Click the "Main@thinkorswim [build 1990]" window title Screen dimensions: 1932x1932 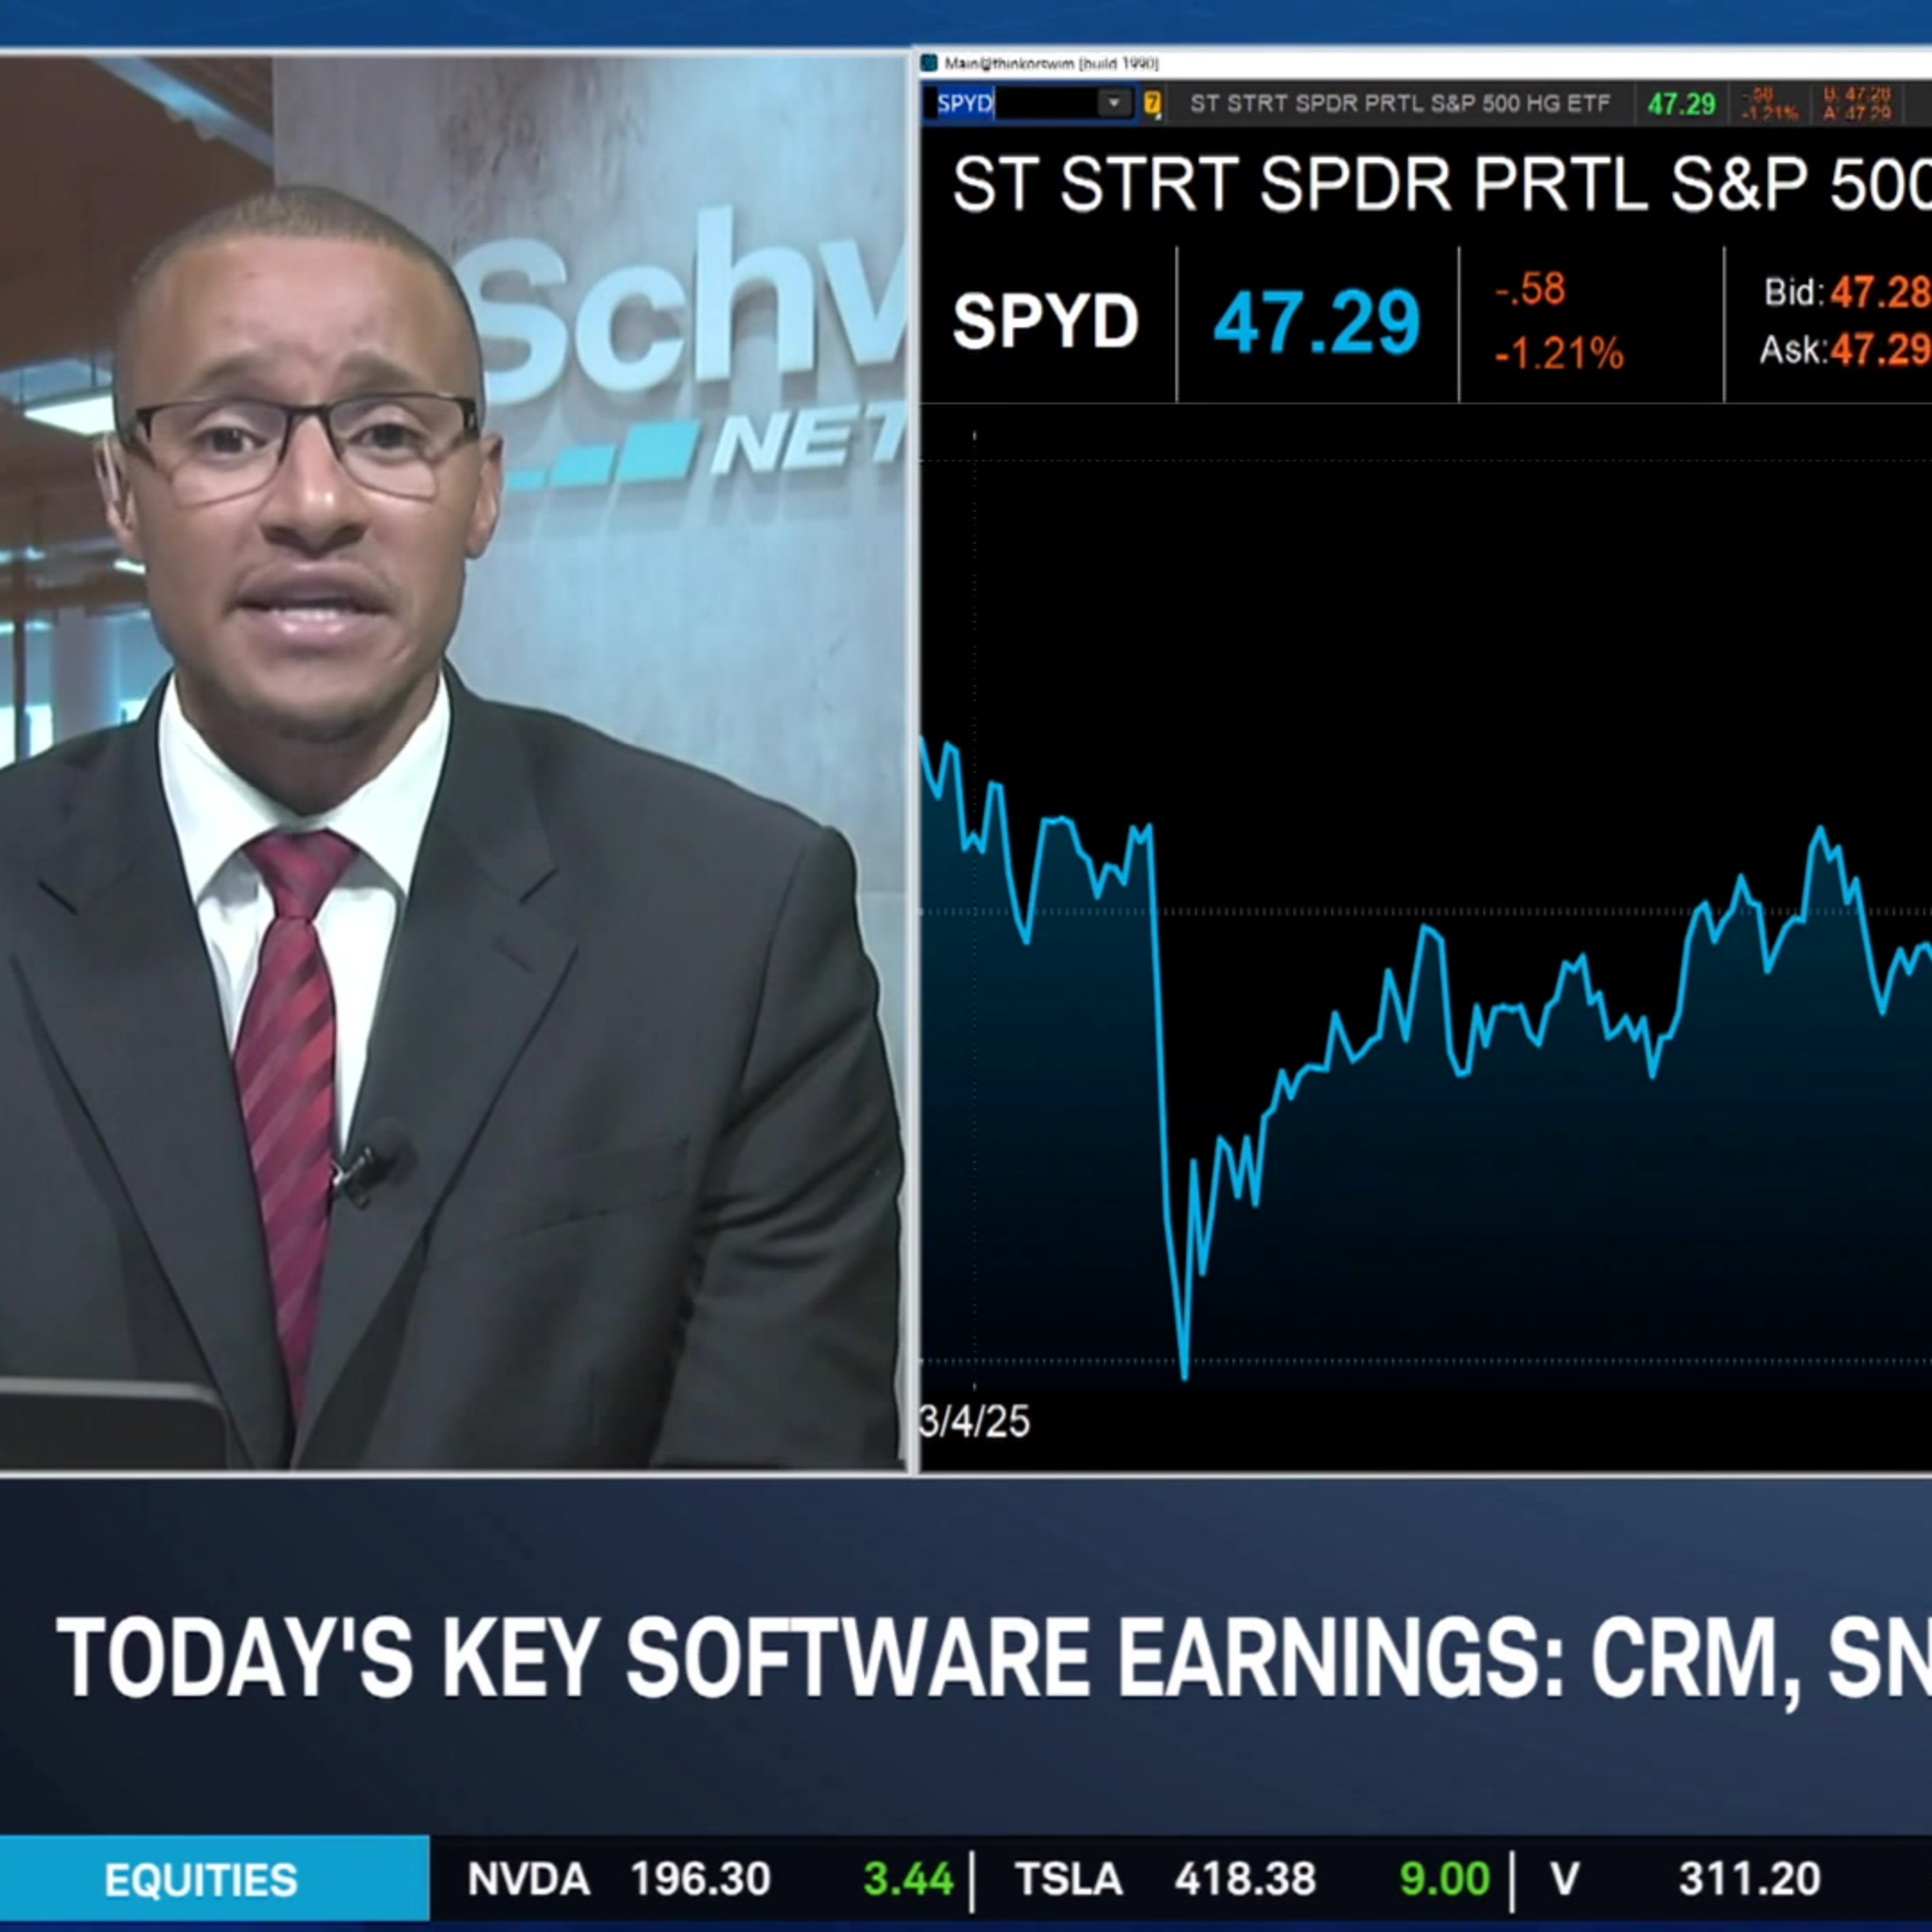[x=1051, y=64]
